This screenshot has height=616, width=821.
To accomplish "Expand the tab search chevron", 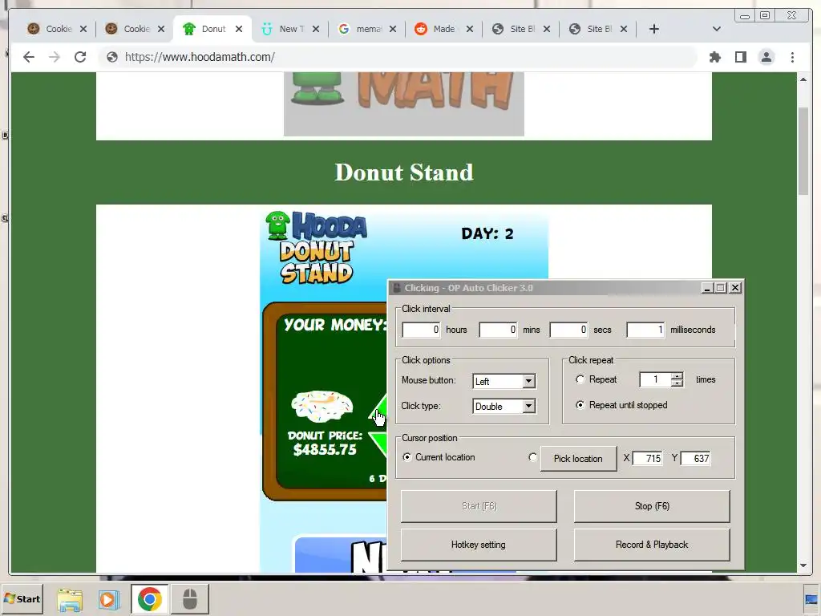I will (717, 29).
